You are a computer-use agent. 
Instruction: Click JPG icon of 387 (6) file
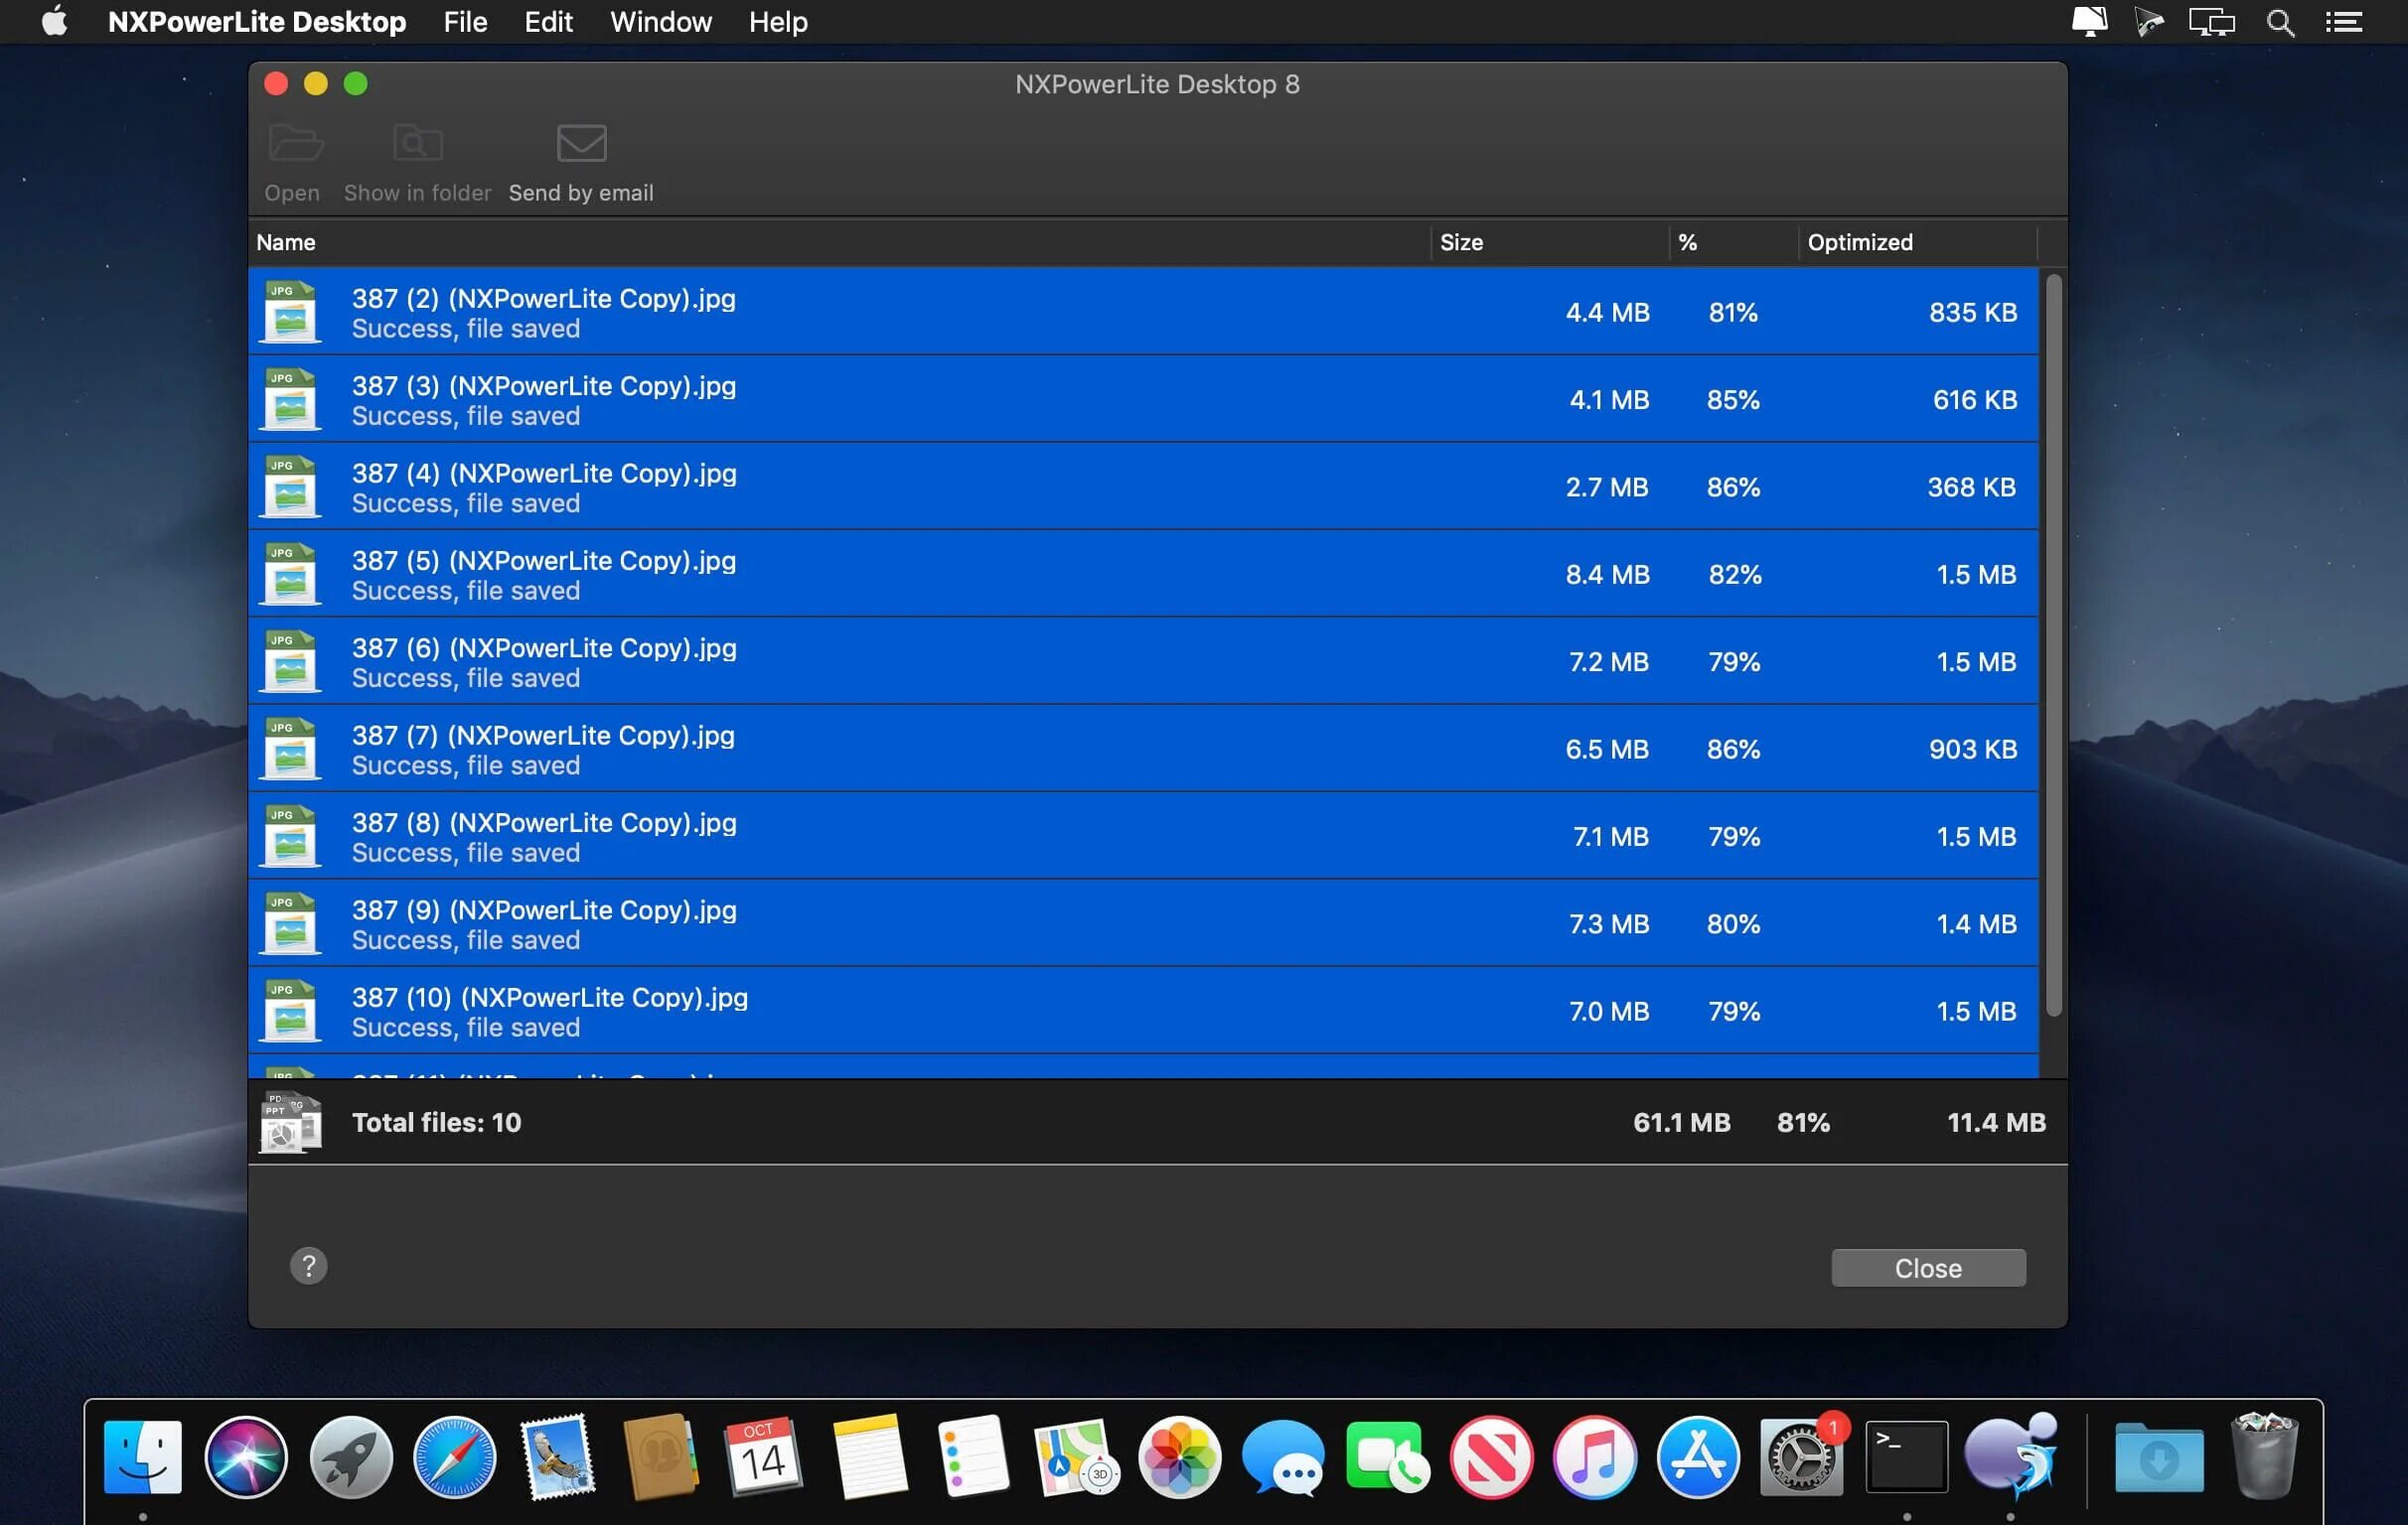(x=290, y=661)
